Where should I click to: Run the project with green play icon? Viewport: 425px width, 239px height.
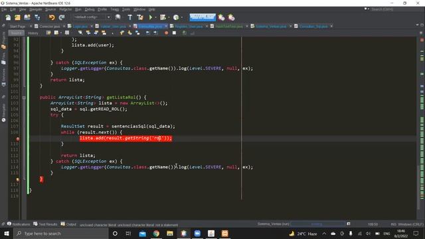point(151,17)
